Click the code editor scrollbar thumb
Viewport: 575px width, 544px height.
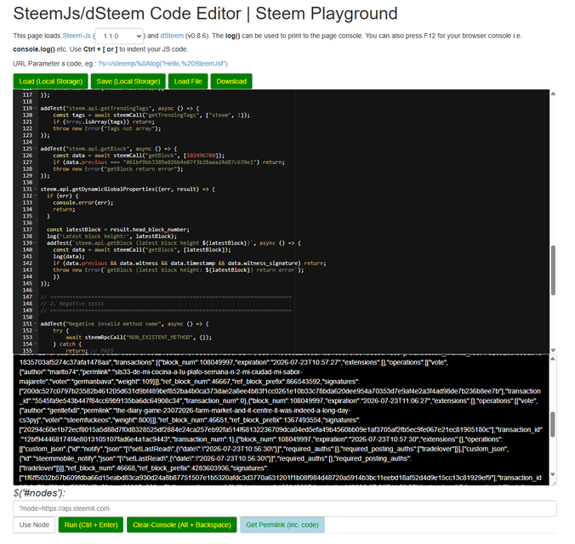click(553, 270)
